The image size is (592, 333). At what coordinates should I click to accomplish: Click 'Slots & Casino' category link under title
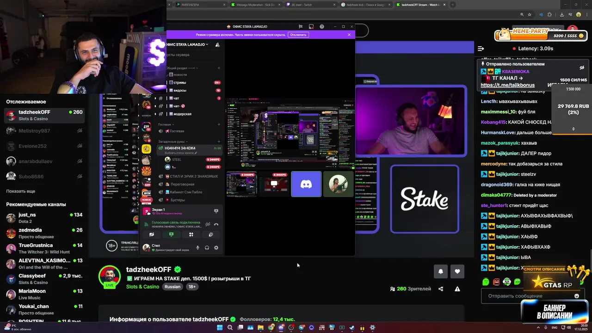point(142,287)
